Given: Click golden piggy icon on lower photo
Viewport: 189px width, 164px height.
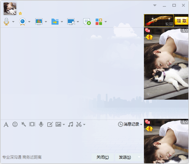Looking at the screenshot, I should click(149, 129).
